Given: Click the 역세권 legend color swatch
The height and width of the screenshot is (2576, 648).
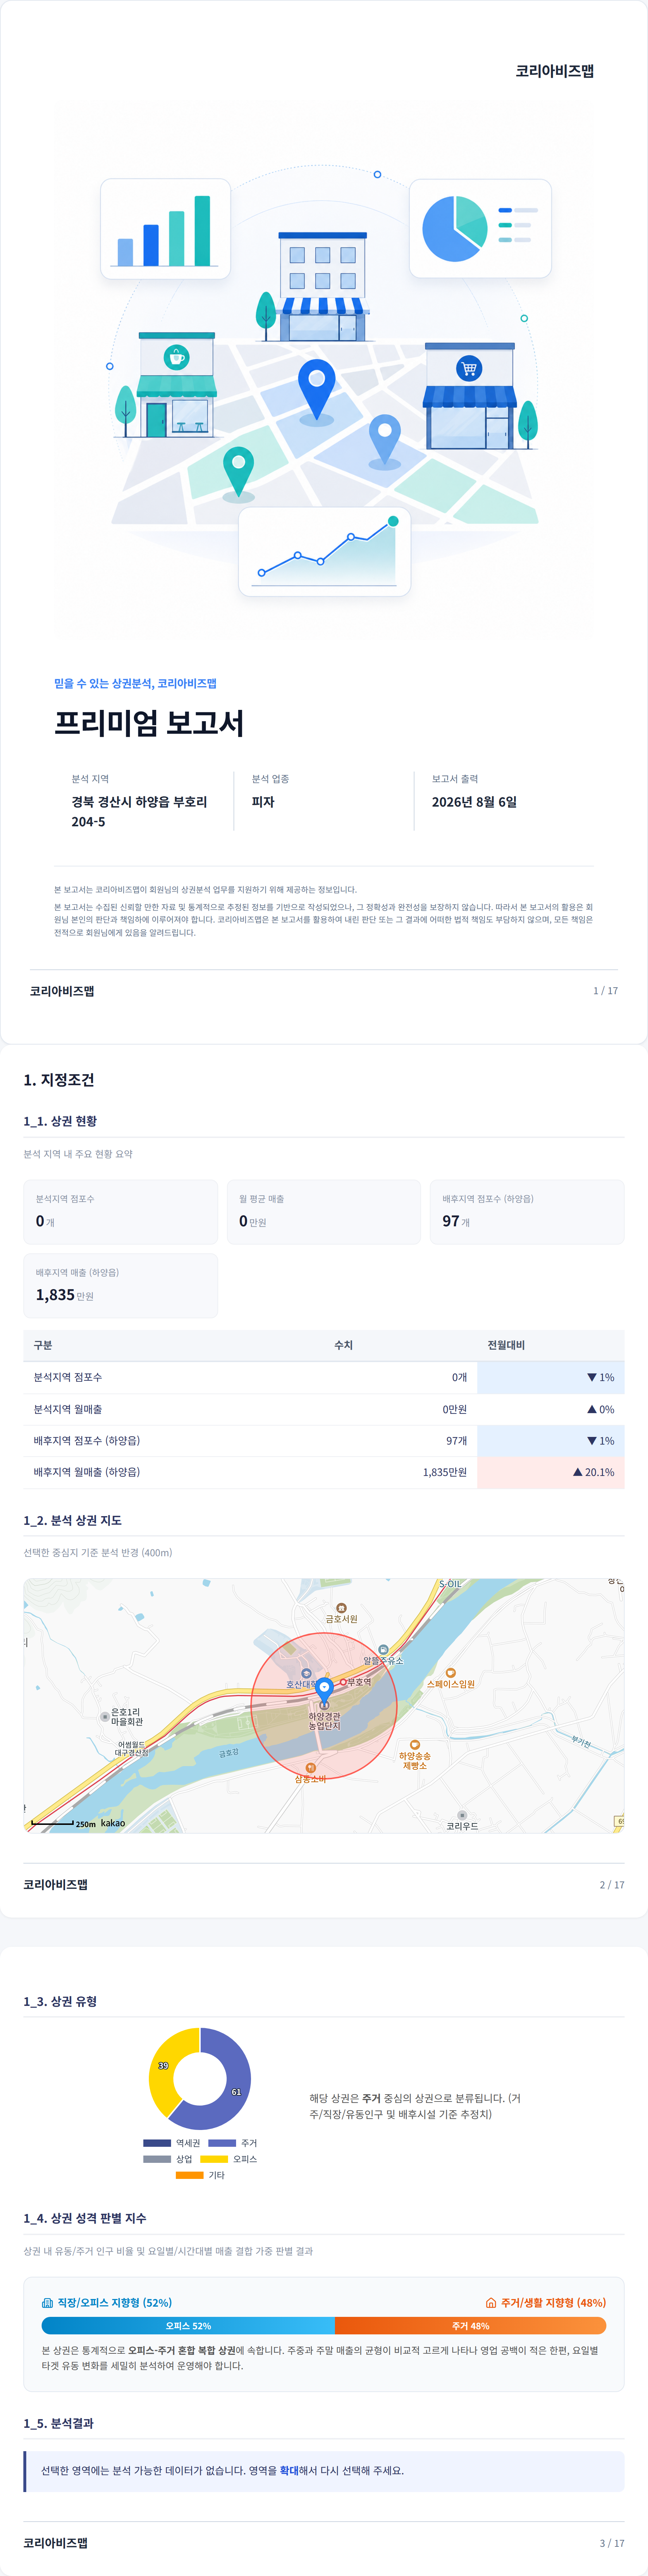Looking at the screenshot, I should [x=157, y=2143].
